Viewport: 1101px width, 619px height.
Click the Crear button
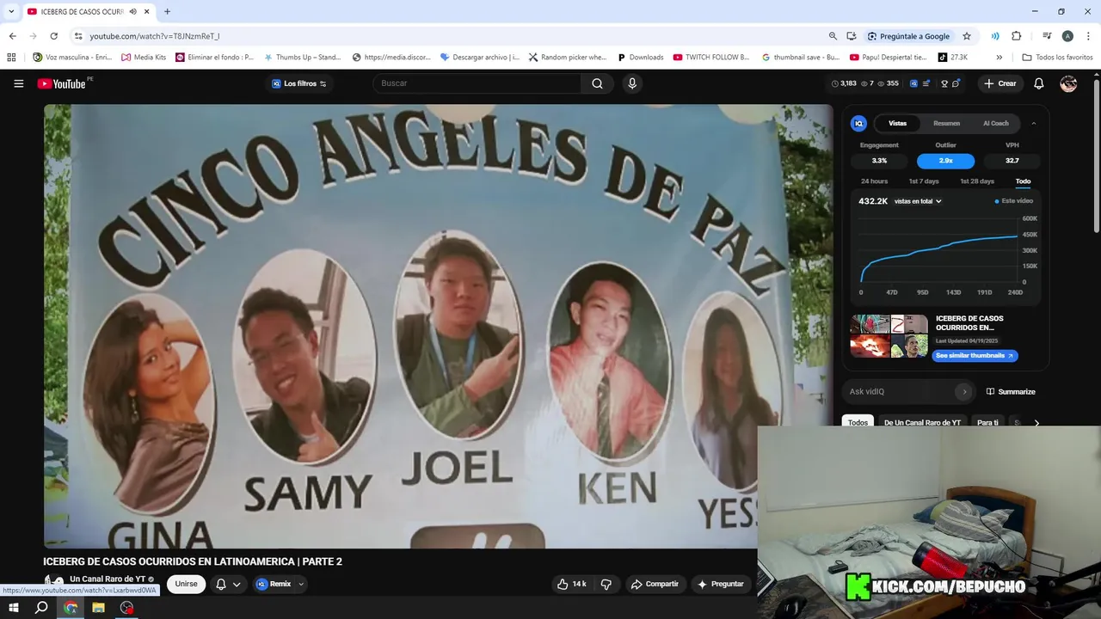pyautogui.click(x=1000, y=83)
